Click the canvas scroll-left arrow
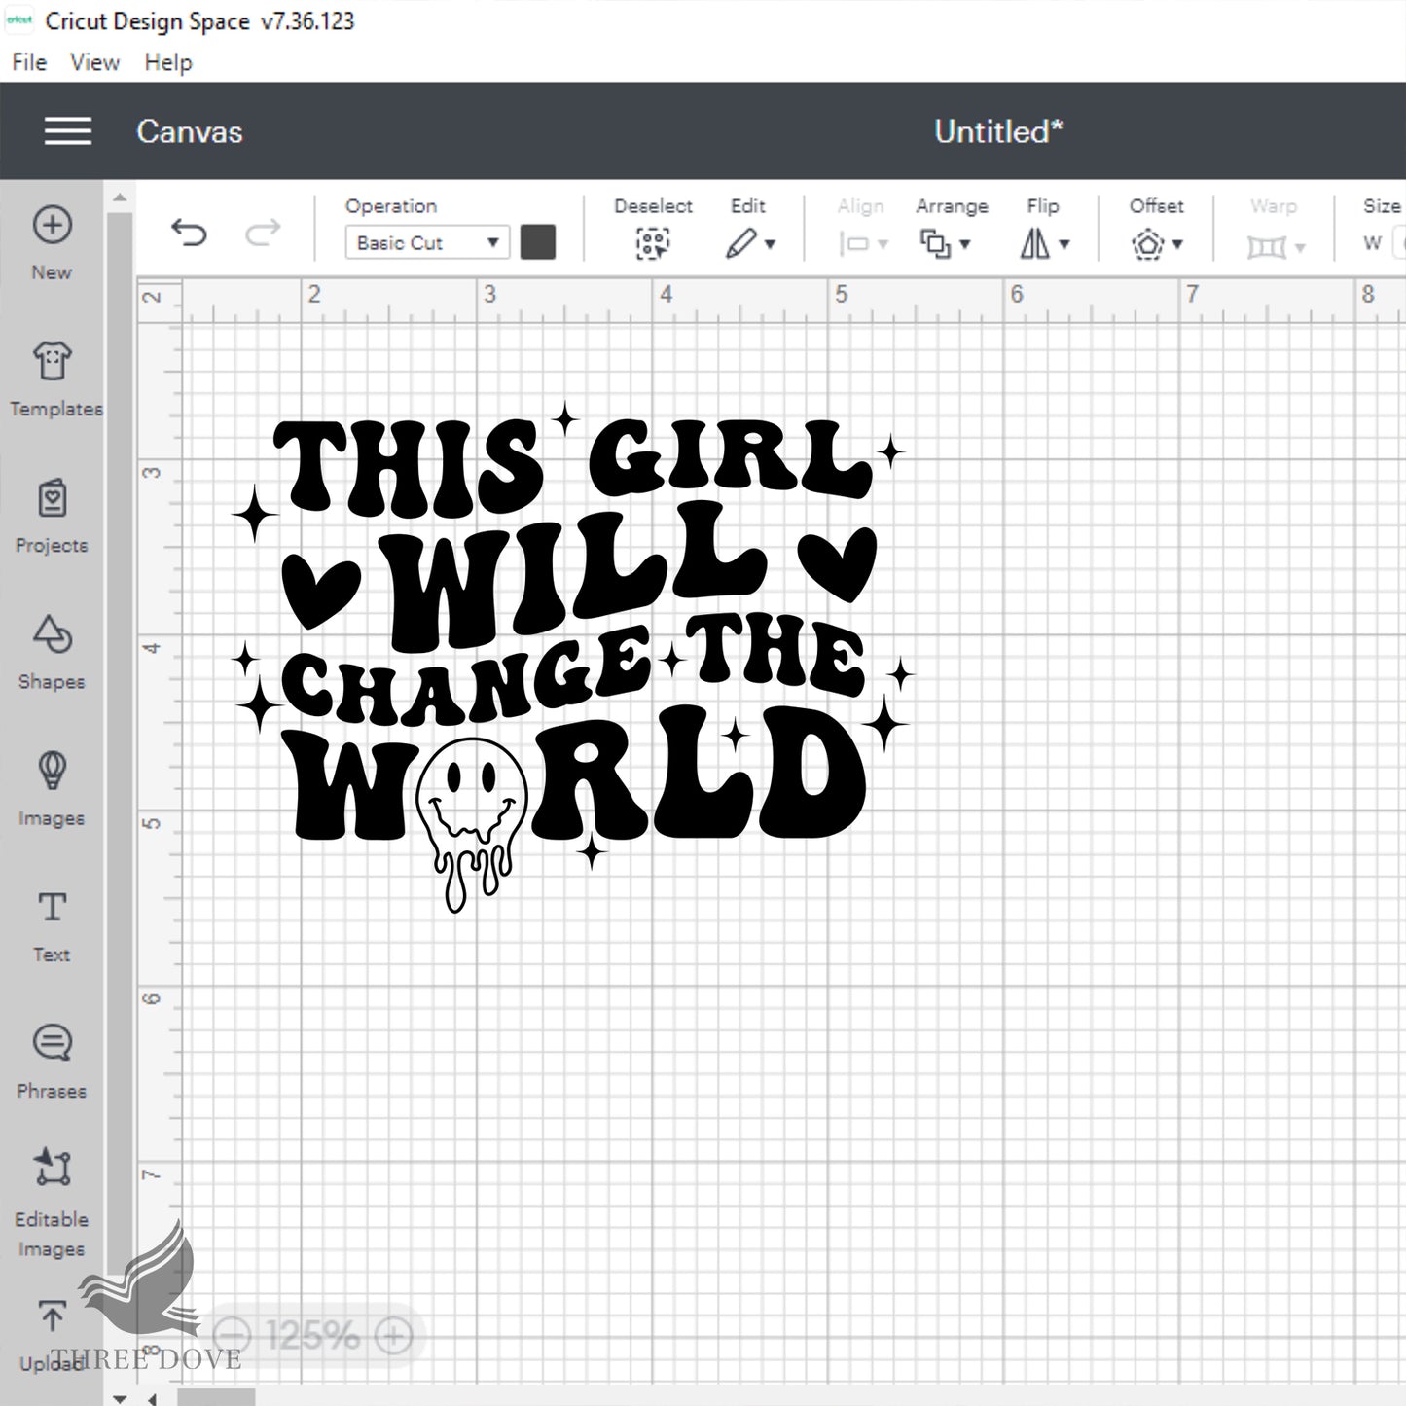1406x1406 pixels. (x=153, y=1398)
